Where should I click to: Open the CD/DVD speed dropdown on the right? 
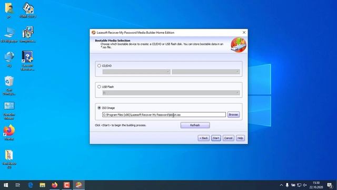[206, 72]
